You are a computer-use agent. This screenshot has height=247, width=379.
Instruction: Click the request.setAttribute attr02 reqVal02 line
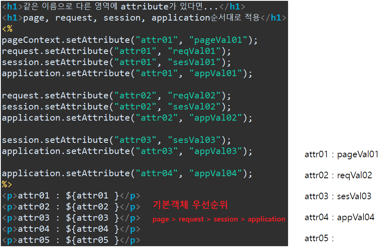point(116,96)
